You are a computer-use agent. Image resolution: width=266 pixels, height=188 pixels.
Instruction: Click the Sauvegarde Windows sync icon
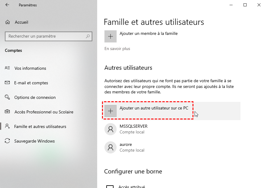[7, 141]
